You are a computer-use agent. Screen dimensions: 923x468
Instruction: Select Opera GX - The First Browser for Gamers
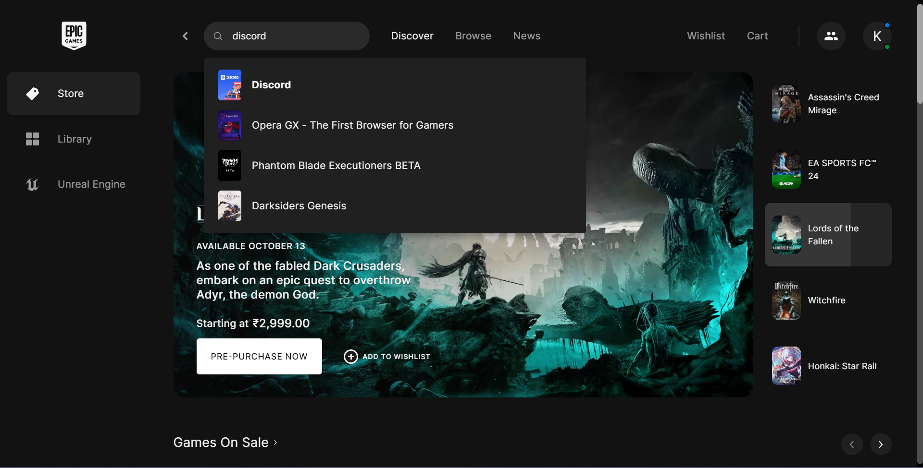coord(352,125)
